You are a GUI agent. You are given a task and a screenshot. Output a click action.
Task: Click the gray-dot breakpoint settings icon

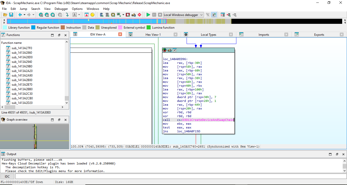(234, 15)
